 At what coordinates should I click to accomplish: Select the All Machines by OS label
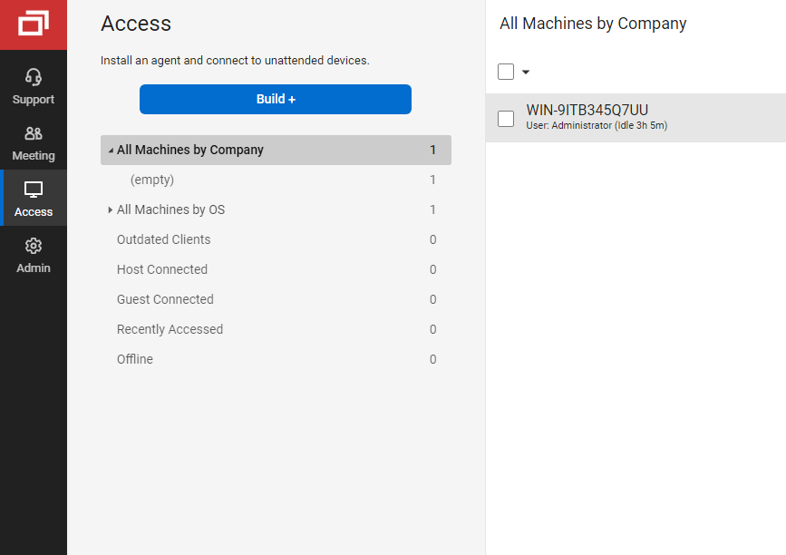(170, 209)
